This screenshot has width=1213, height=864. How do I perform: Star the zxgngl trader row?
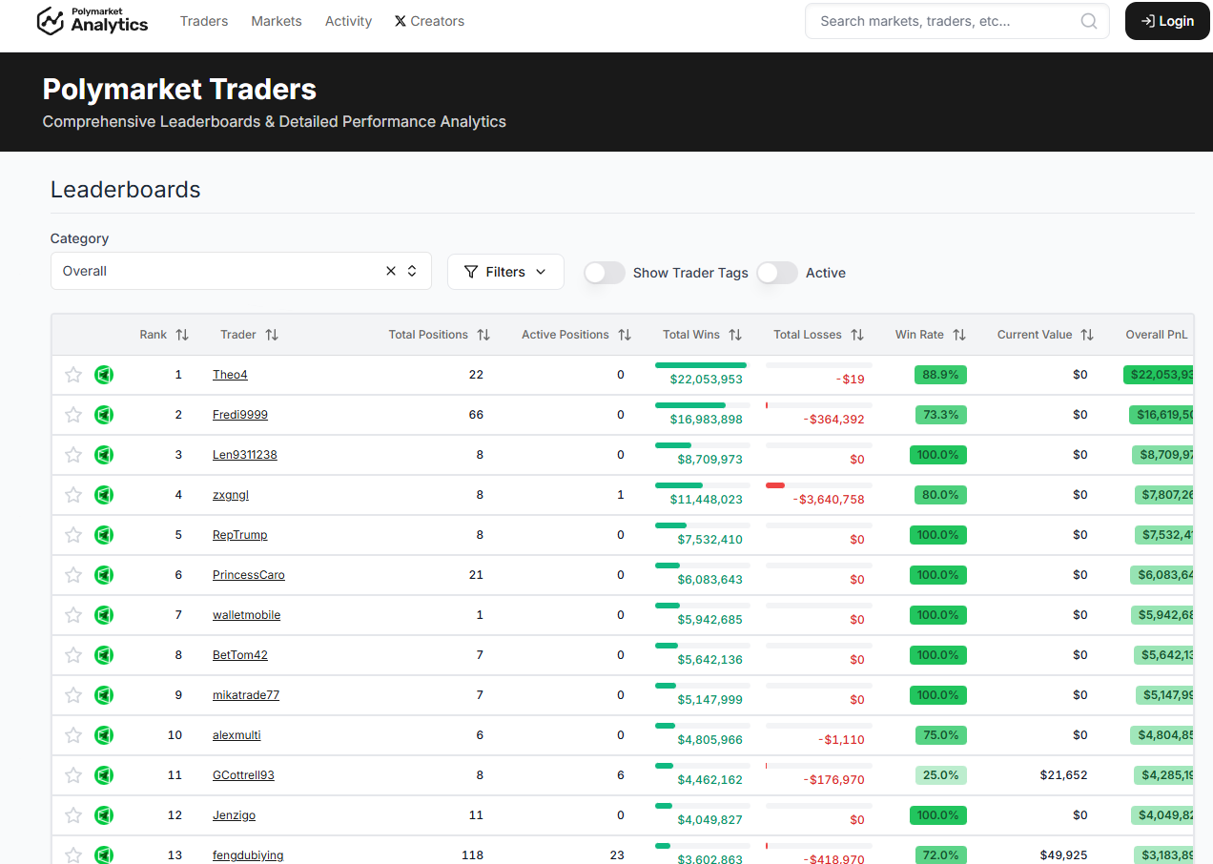[73, 495]
